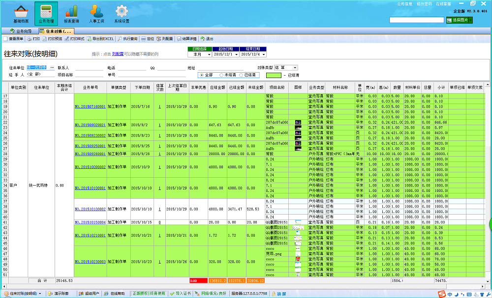Open the 起始日期 date dropdown

235,54
